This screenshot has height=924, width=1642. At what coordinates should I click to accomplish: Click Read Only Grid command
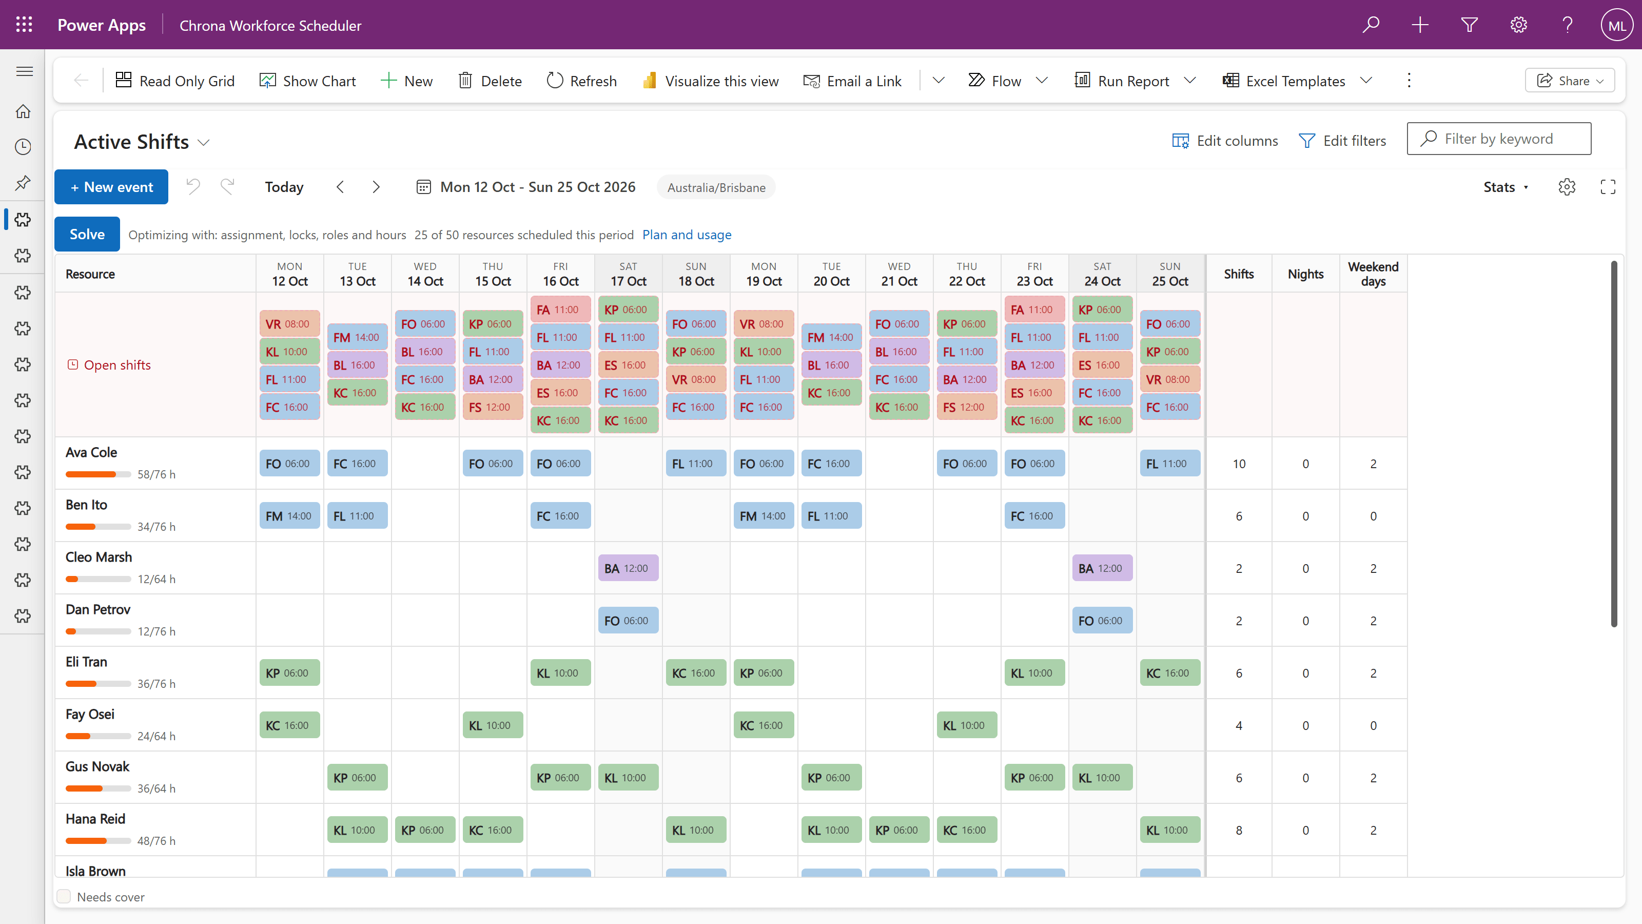coord(175,81)
